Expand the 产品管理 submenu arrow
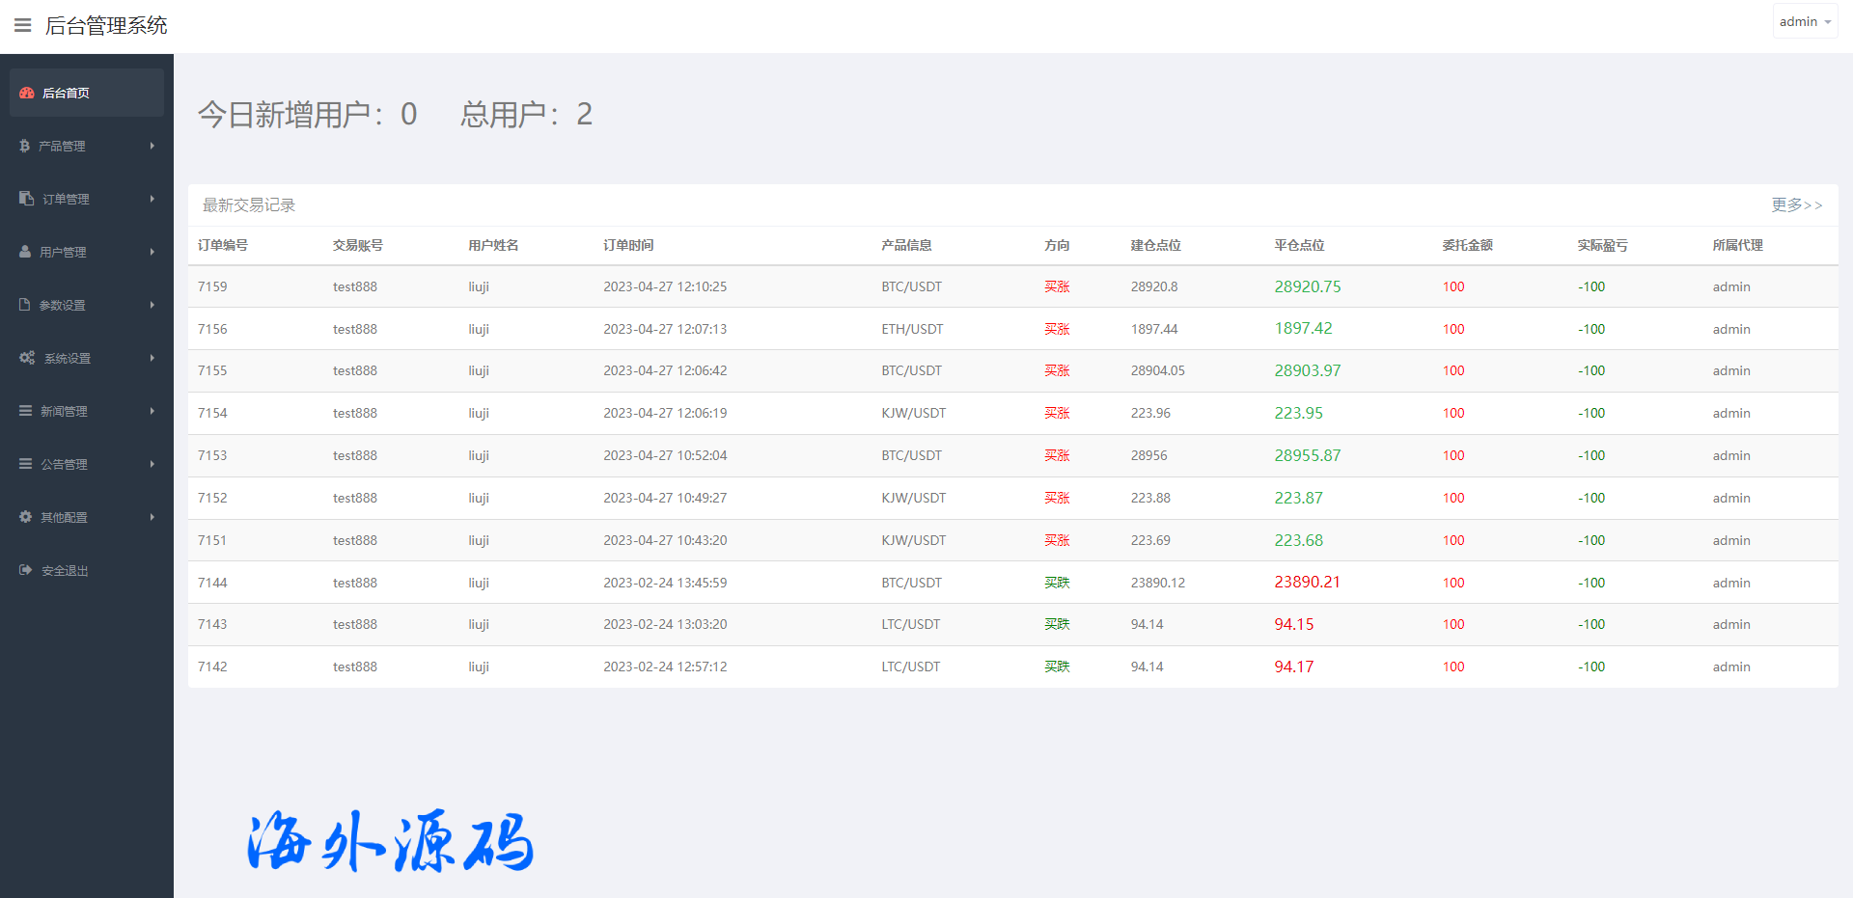The width and height of the screenshot is (1853, 898). tap(152, 146)
